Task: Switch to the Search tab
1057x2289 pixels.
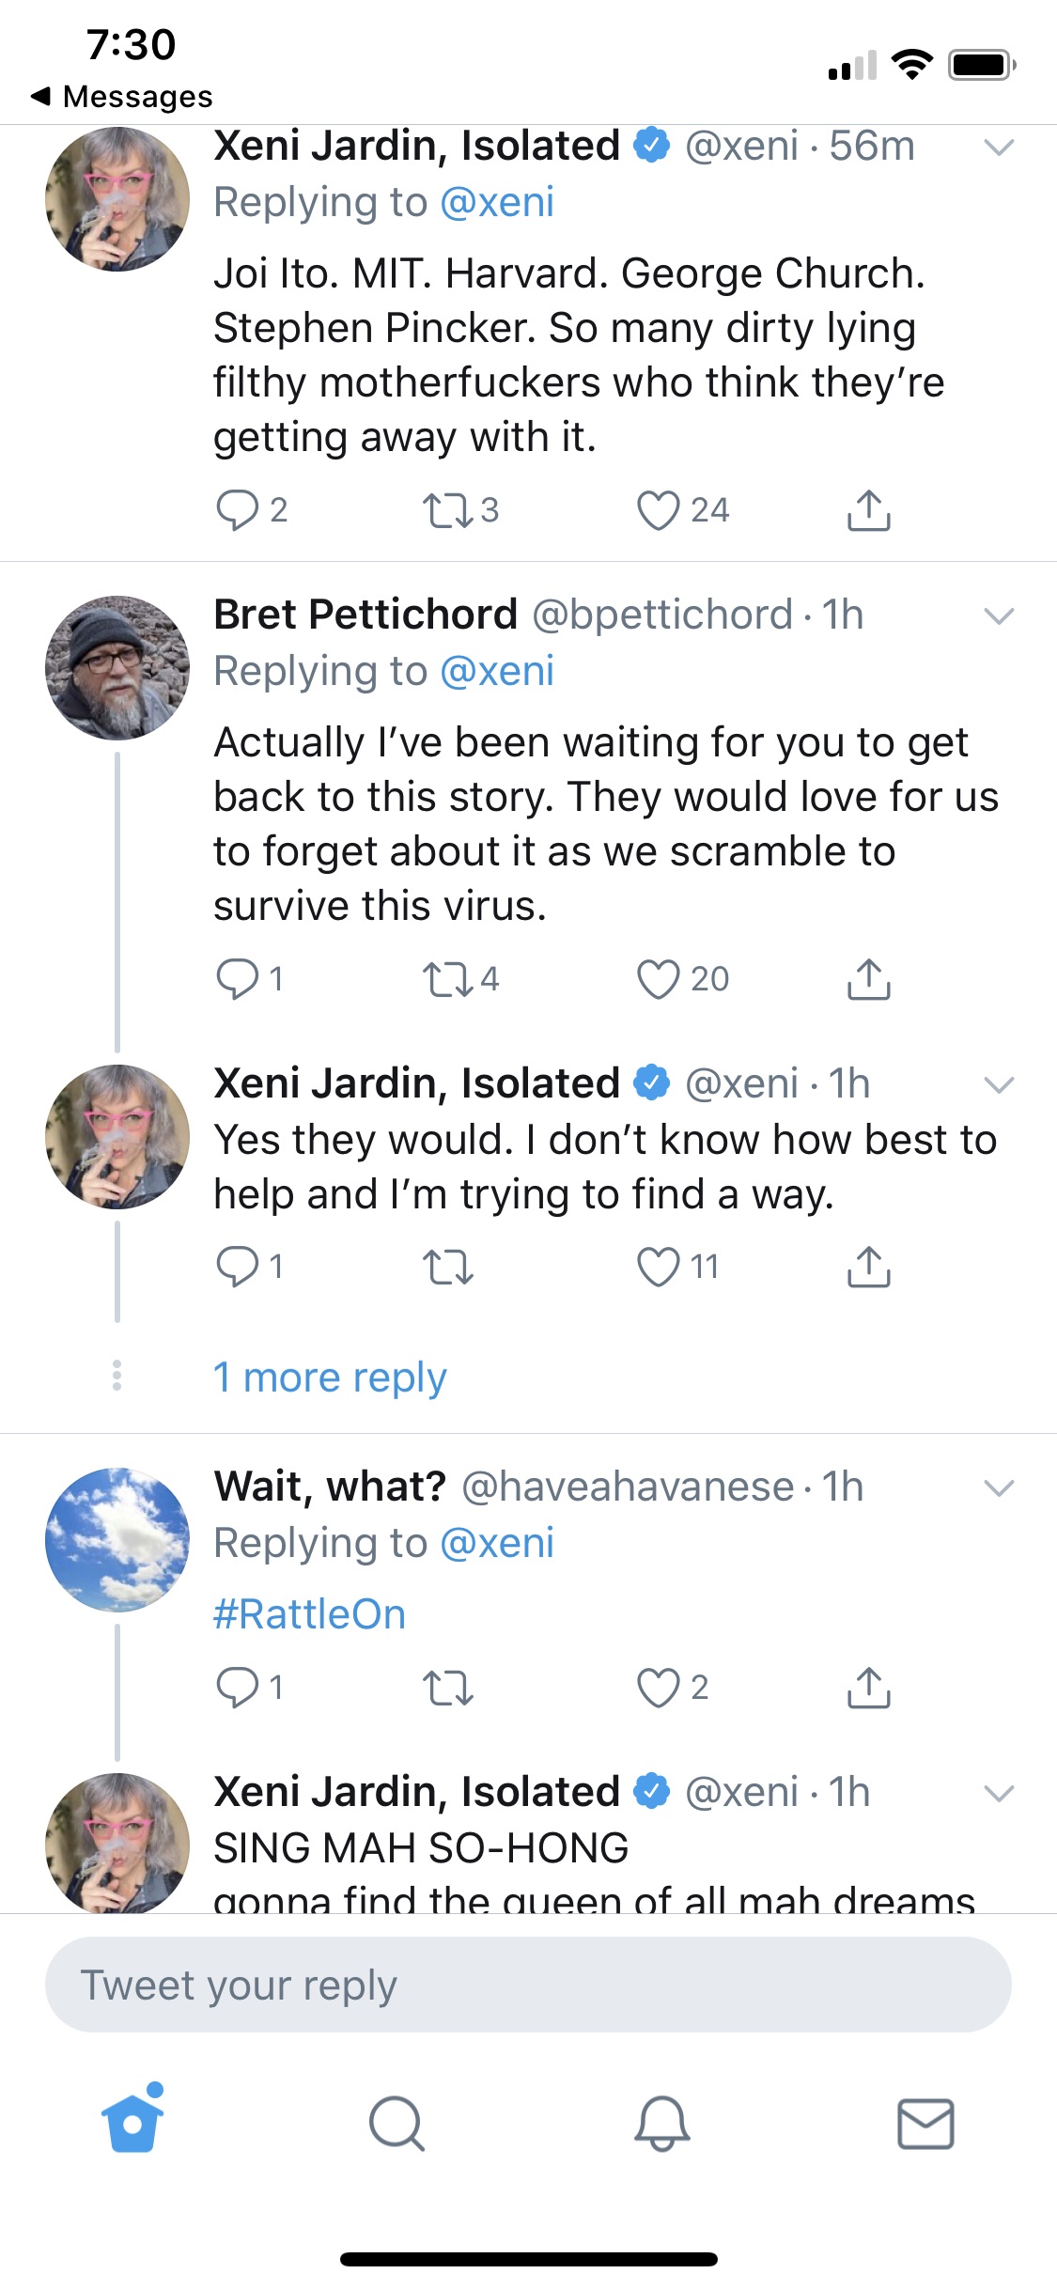Action: click(x=396, y=2124)
